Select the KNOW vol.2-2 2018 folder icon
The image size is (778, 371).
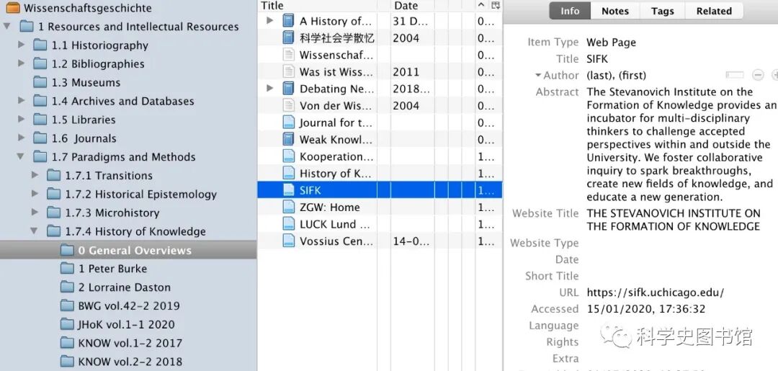(x=67, y=362)
